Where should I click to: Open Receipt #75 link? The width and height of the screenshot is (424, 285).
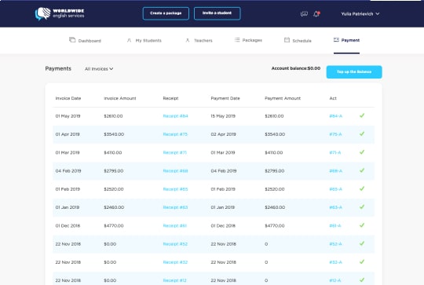175,134
